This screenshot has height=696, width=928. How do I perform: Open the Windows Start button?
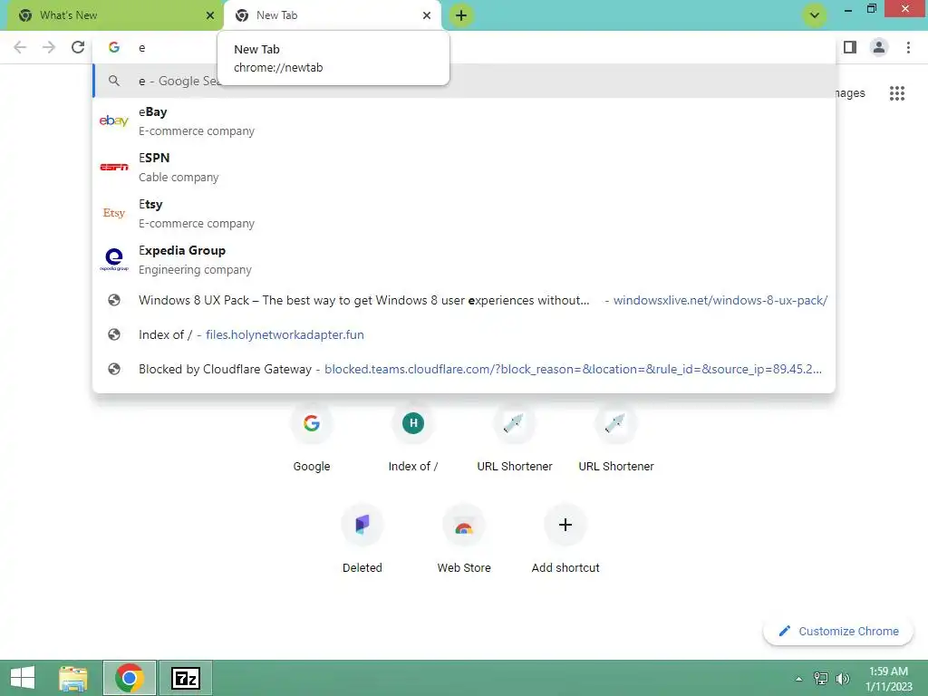23,678
